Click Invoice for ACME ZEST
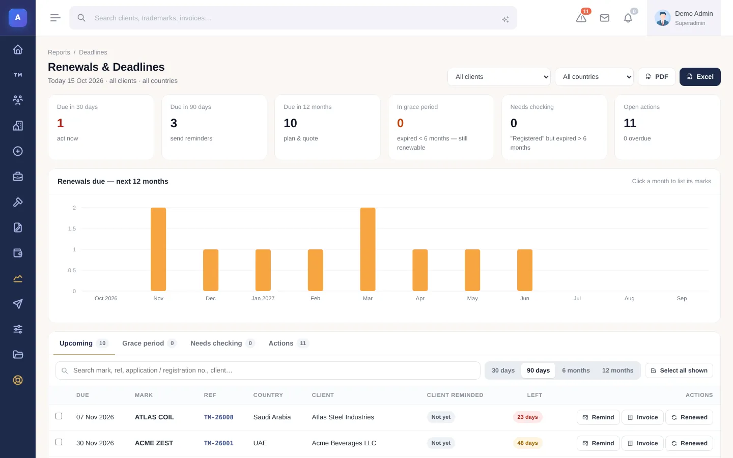 (x=642, y=443)
